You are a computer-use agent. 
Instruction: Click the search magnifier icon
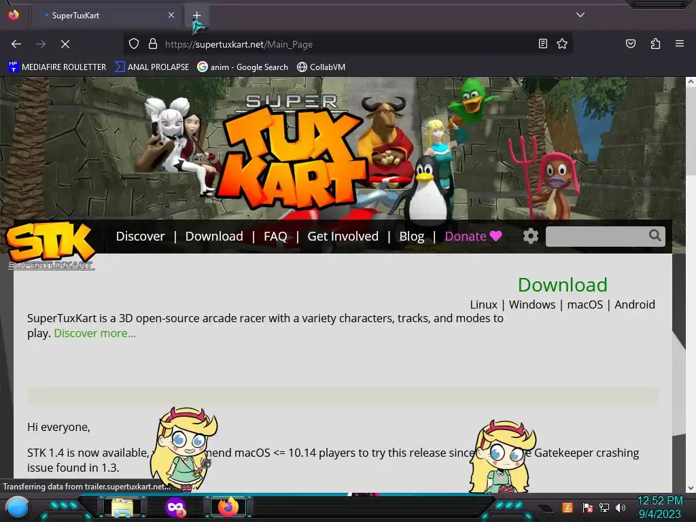click(655, 235)
